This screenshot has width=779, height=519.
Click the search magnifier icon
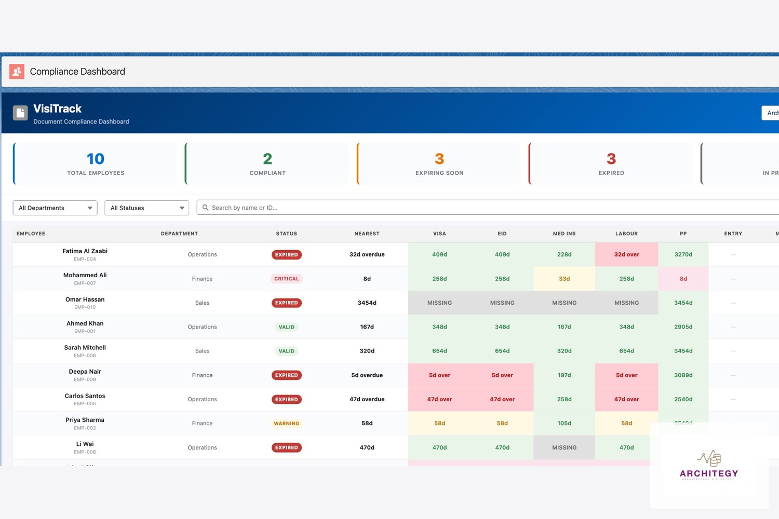coord(206,208)
